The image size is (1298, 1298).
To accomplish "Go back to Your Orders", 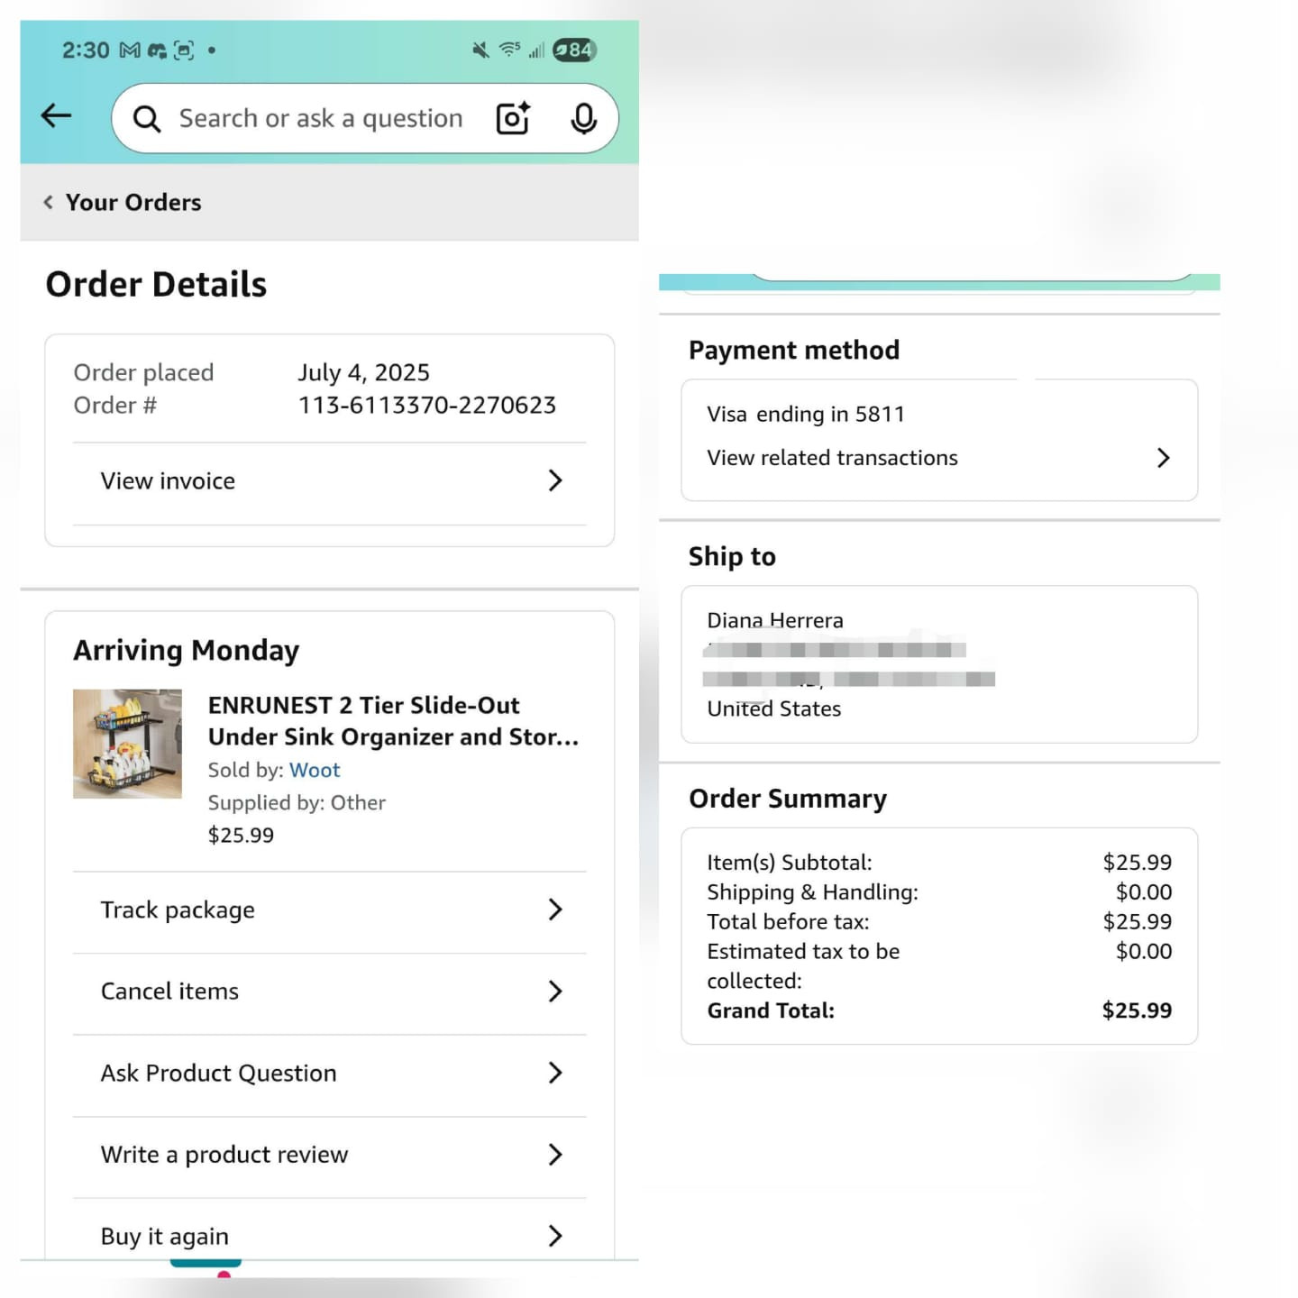I will pos(123,202).
